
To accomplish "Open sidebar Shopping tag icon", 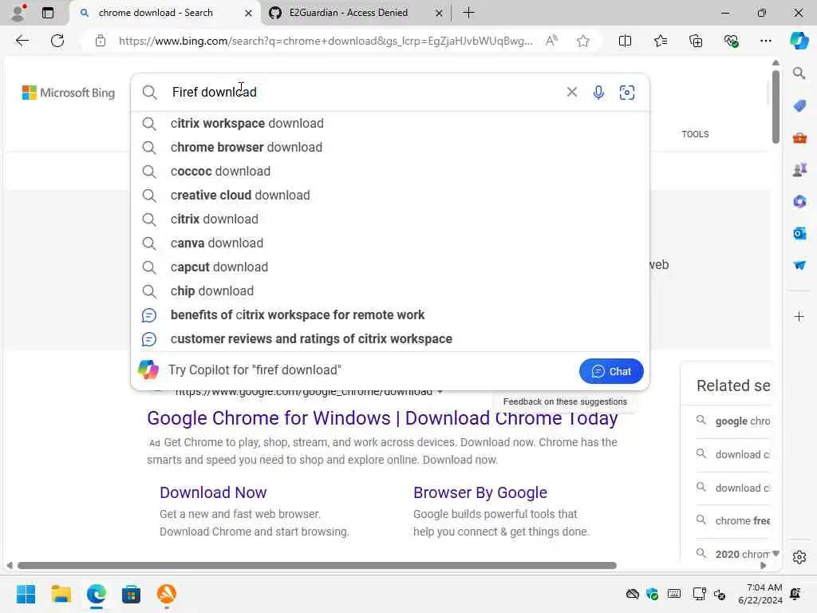I will click(x=799, y=106).
